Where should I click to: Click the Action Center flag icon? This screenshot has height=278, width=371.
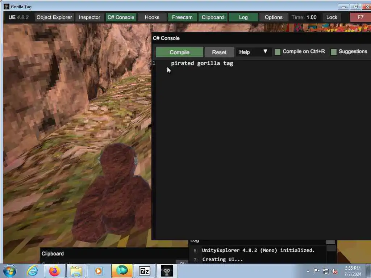tap(317, 271)
